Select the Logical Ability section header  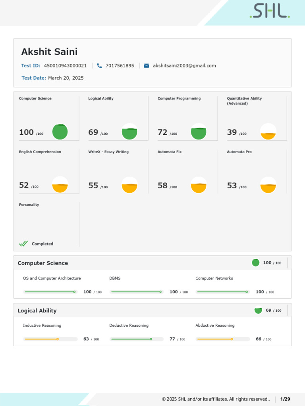(37, 311)
